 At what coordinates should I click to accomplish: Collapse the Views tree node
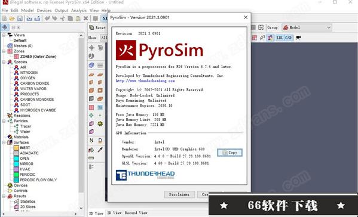tap(4, 35)
